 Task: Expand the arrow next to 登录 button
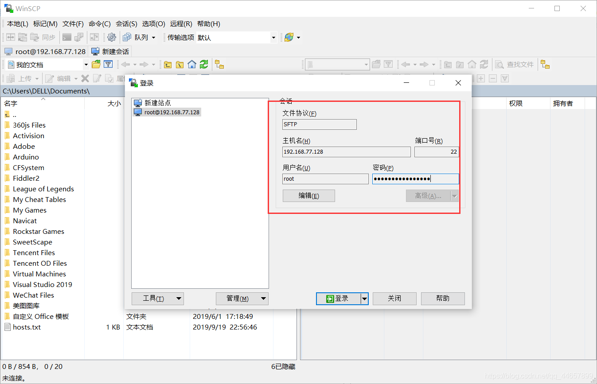364,299
